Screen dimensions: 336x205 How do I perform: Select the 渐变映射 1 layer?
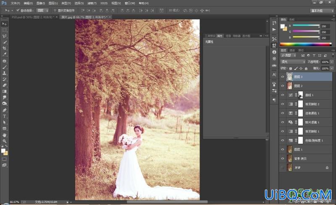pos(306,131)
